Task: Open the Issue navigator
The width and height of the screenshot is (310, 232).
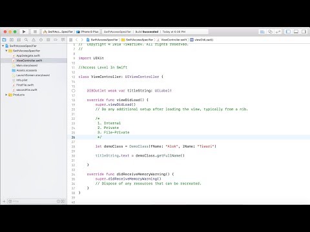Action: click(x=34, y=40)
